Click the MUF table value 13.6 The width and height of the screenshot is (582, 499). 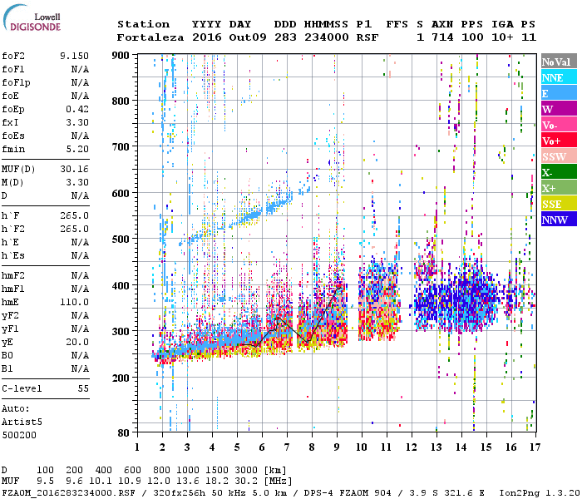(188, 482)
